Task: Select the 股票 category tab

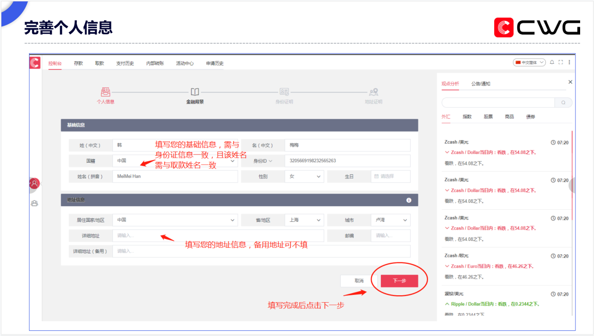Action: pyautogui.click(x=488, y=117)
